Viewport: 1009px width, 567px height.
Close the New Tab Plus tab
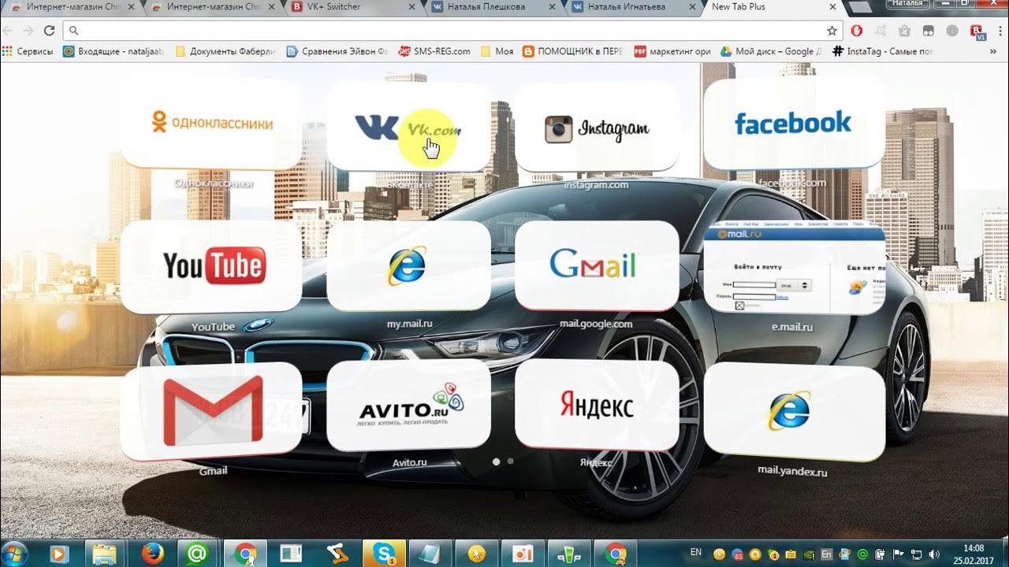click(x=832, y=8)
